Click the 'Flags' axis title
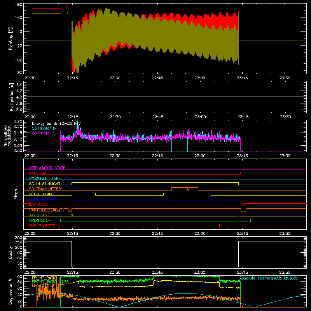The width and height of the screenshot is (311, 311). 16,194
